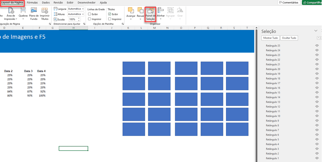Uncheck Exibir under Títulos
The height and width of the screenshot is (162, 322).
pyautogui.click(x=110, y=14)
